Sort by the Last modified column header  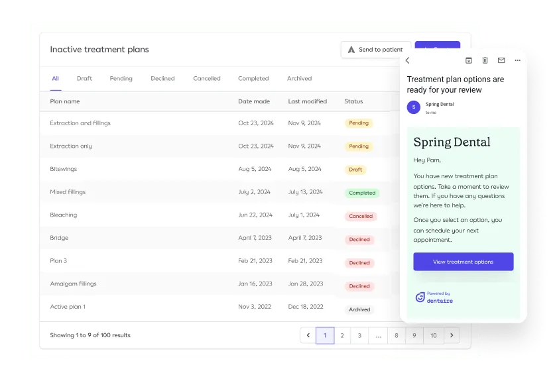(307, 101)
